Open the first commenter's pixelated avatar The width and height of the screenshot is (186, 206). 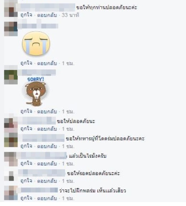tap(11, 10)
